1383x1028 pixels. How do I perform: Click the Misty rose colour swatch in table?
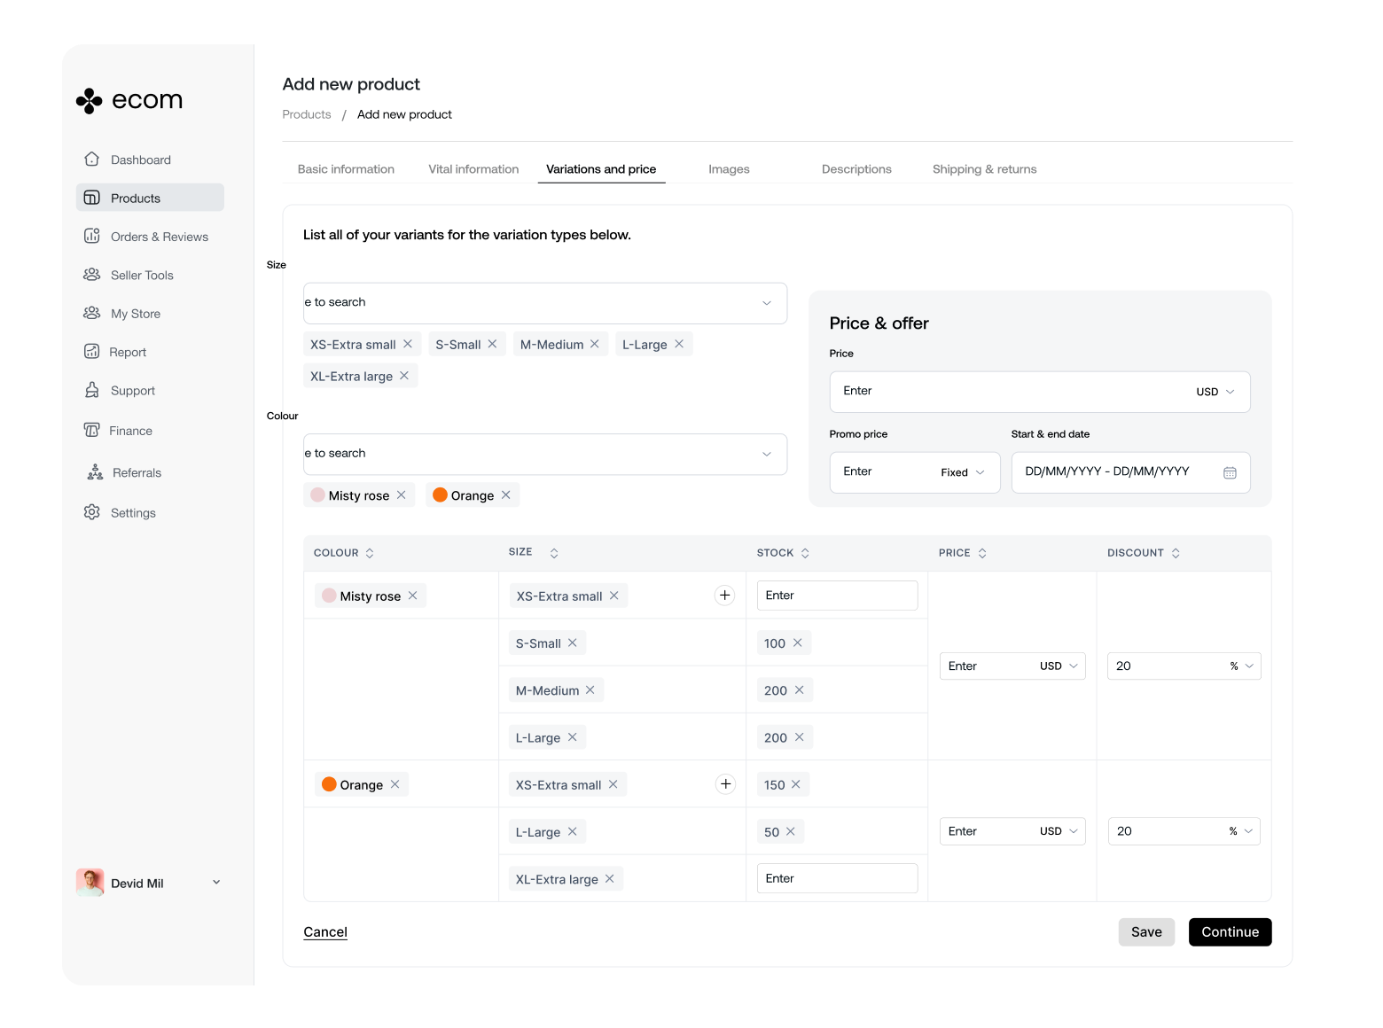pos(329,596)
